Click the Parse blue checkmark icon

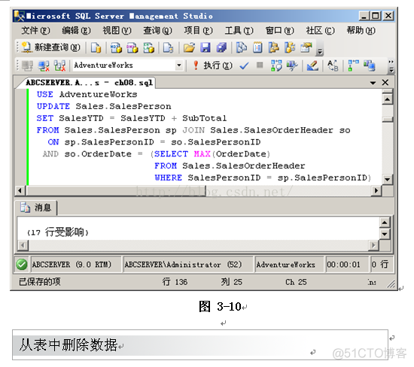point(244,65)
